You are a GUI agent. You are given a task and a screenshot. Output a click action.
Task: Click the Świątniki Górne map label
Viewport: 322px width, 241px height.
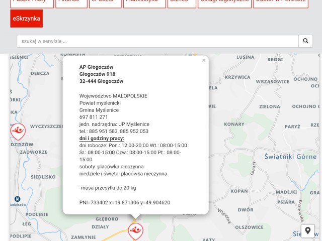click(x=290, y=157)
